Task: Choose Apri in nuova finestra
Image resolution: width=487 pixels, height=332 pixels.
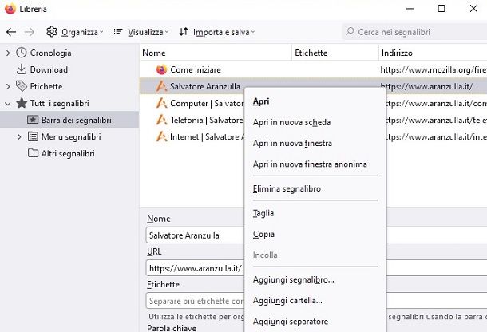Action: 315,143
